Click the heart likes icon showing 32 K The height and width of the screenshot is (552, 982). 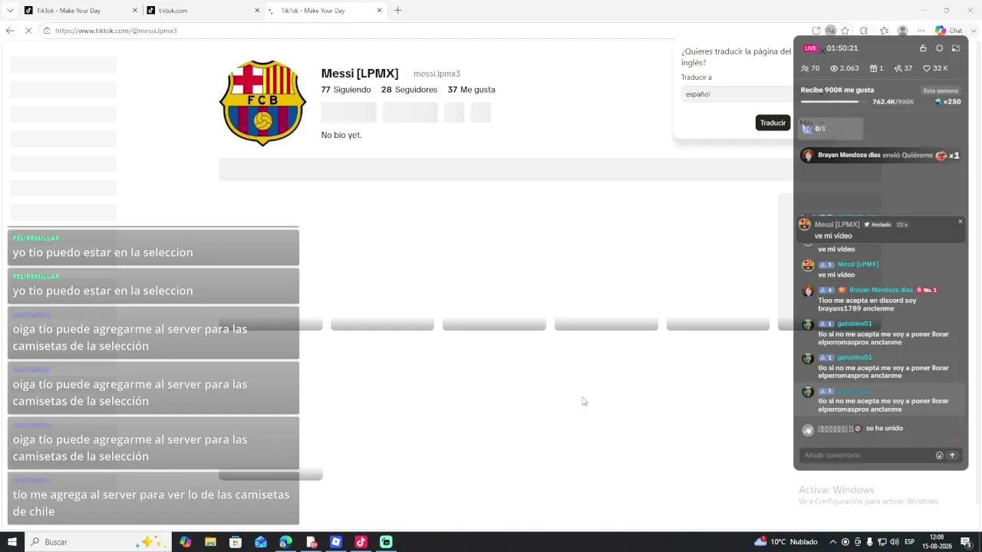926,68
